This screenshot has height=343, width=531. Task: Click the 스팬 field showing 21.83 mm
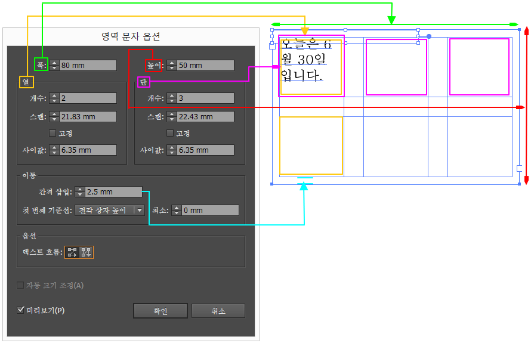[x=88, y=117]
